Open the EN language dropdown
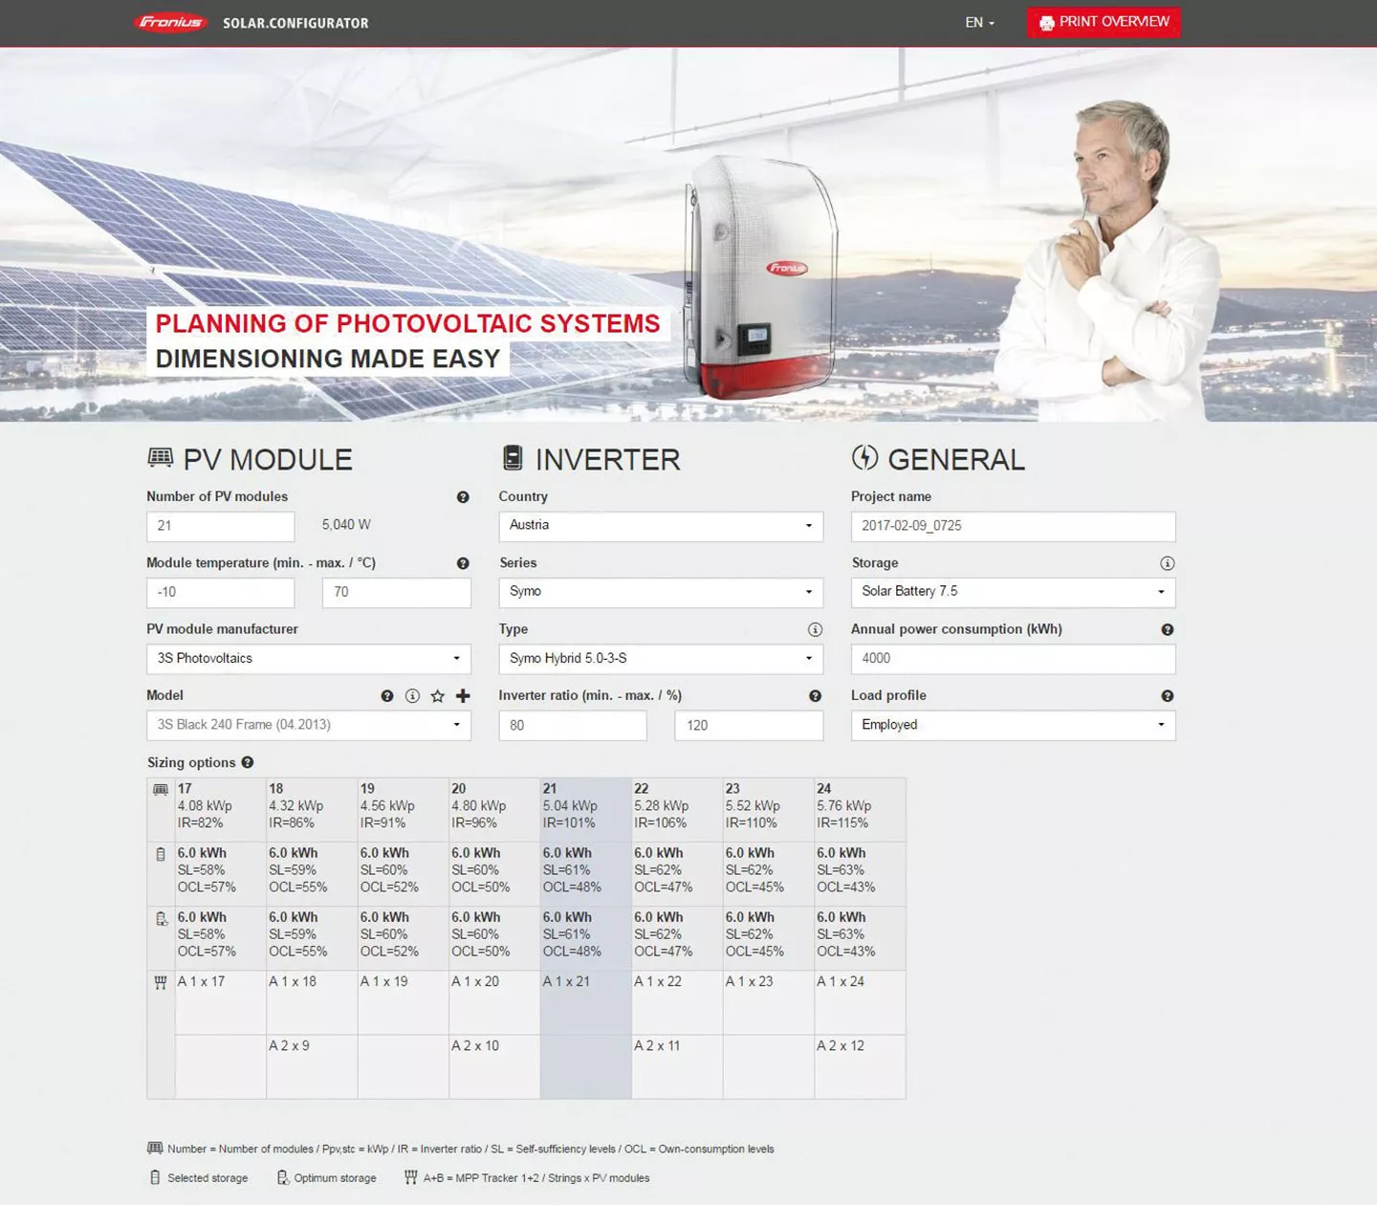This screenshot has height=1205, width=1377. pyautogui.click(x=980, y=22)
